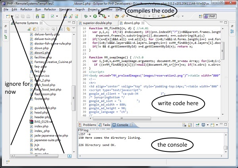Maximize the editor area
This screenshot has width=238, height=168.
[226, 23]
